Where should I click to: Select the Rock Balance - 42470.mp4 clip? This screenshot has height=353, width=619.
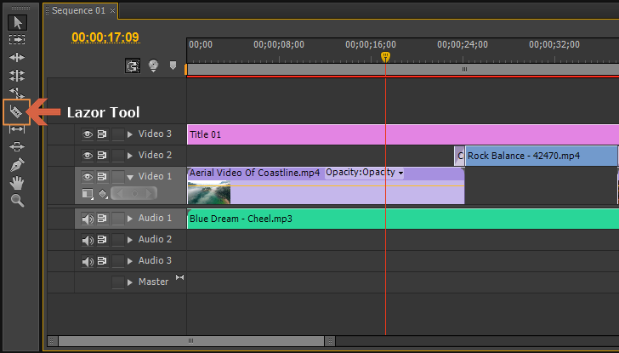click(542, 156)
